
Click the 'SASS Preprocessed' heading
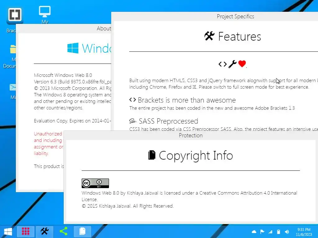168,121
